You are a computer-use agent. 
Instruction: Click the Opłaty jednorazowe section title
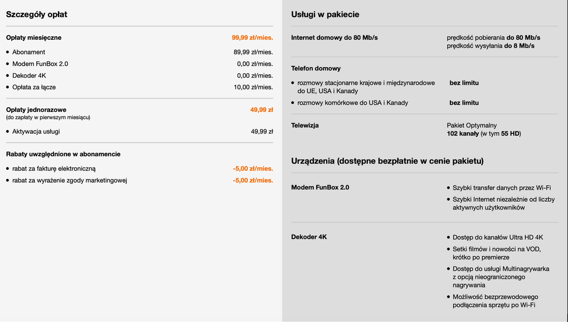[36, 110]
